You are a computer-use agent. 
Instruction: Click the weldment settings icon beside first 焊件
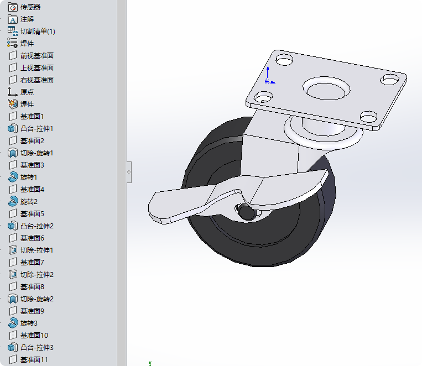click(13, 43)
